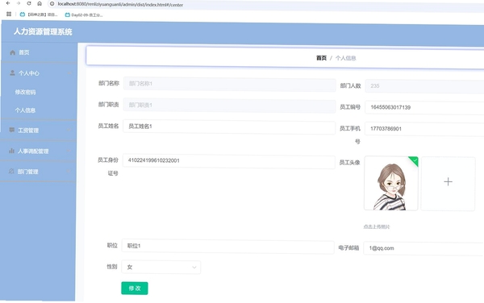Click the 部门名称 input field
484x303 pixels.
click(229, 84)
